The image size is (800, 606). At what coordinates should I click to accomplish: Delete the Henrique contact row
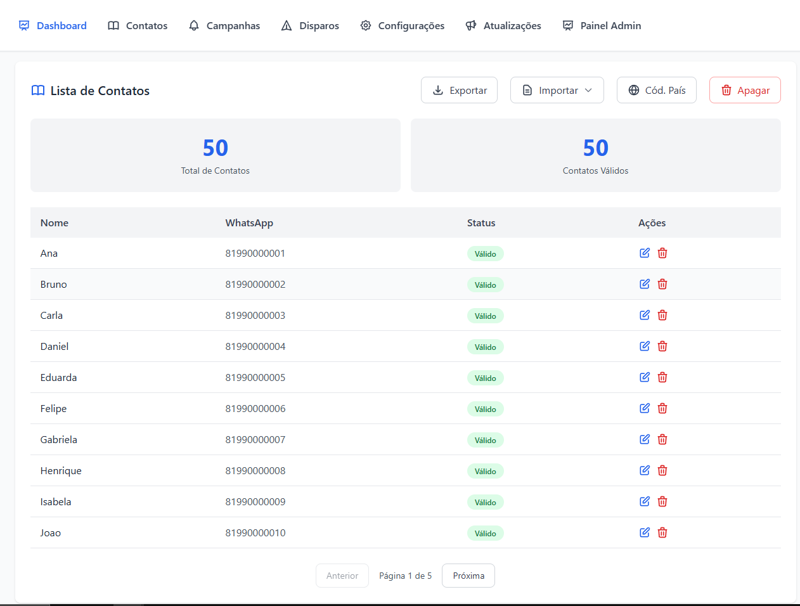(662, 470)
